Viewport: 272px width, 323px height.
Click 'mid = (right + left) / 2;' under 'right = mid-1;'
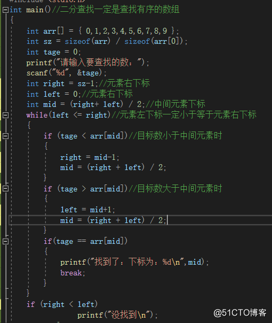[x=113, y=167]
